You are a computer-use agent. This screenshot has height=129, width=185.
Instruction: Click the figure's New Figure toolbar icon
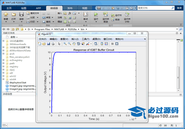tap(40, 44)
